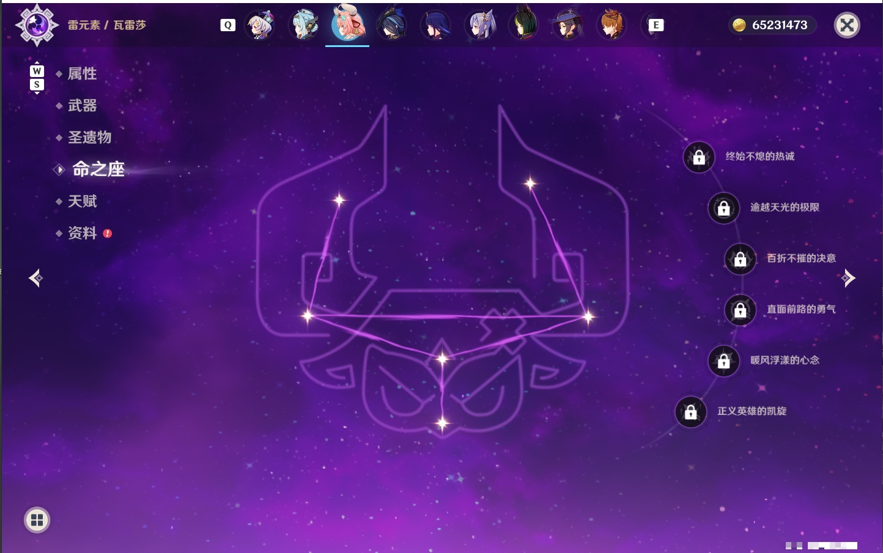This screenshot has height=553, width=883.
Task: Select the orange-haired avatar with red mask
Action: coord(611,25)
